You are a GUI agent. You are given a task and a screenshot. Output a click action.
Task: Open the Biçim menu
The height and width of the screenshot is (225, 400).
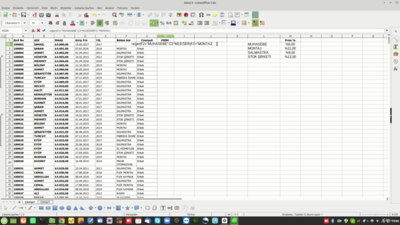click(x=54, y=8)
